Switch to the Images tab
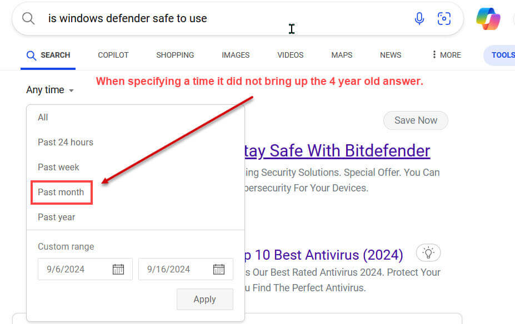 pos(236,55)
